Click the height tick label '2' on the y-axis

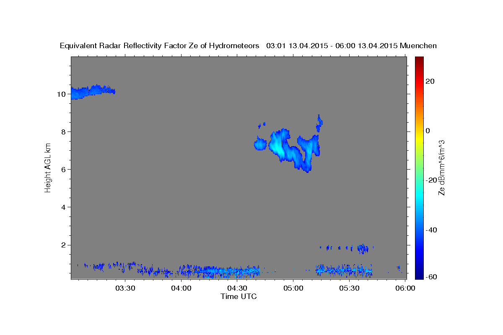(63, 245)
